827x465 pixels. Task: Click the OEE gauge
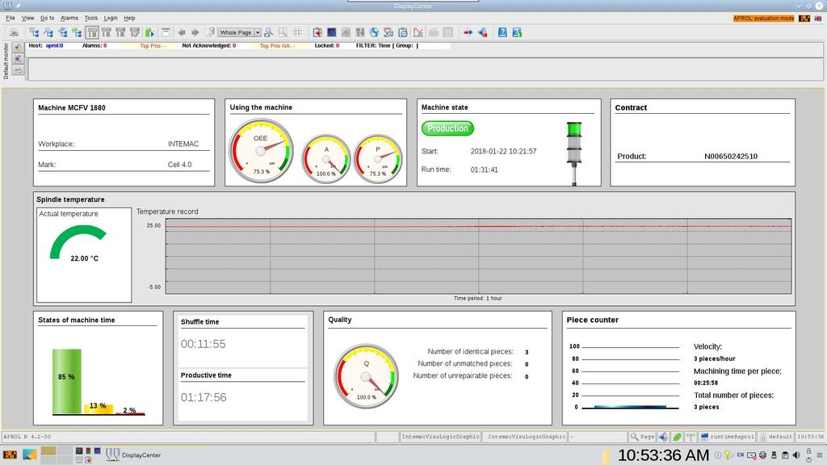261,151
